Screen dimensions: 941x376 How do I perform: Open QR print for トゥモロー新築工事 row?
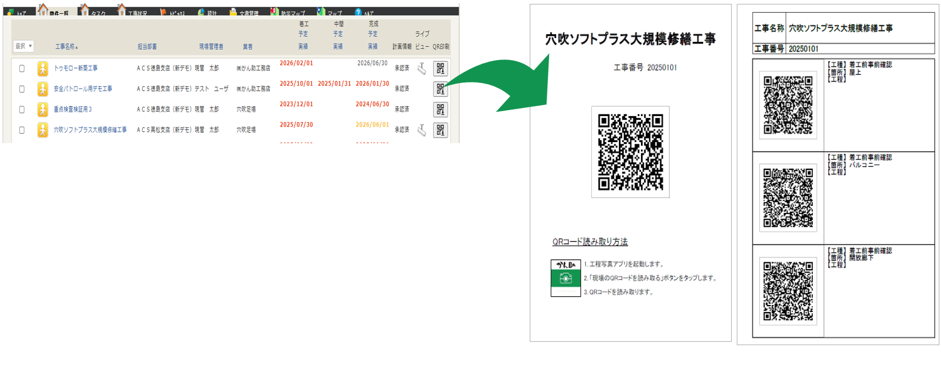click(x=440, y=68)
